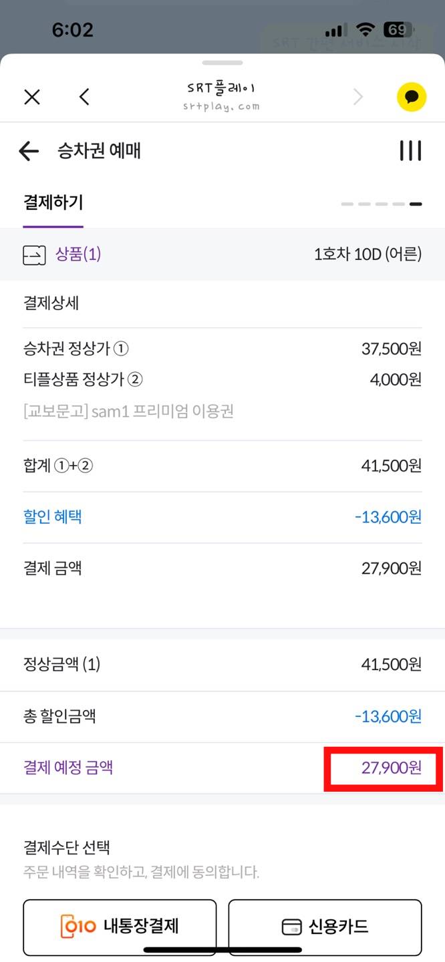The height and width of the screenshot is (962, 445).
Task: Open the yellow KakaoTalk chat icon
Action: 412,96
